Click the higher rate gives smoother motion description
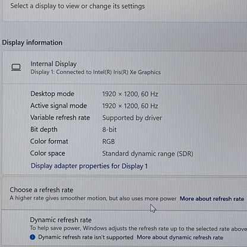 tap(93, 198)
